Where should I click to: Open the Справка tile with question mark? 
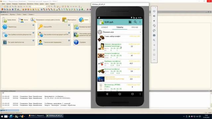[x=82, y=42]
